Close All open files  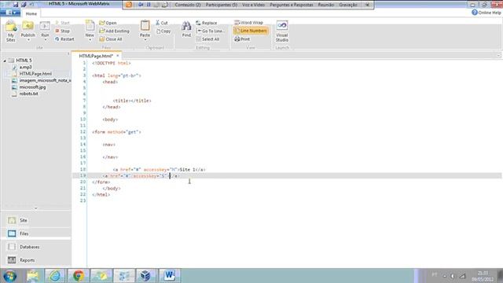pyautogui.click(x=111, y=39)
